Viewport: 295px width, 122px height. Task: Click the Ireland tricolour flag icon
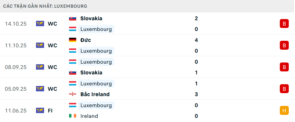72,116
